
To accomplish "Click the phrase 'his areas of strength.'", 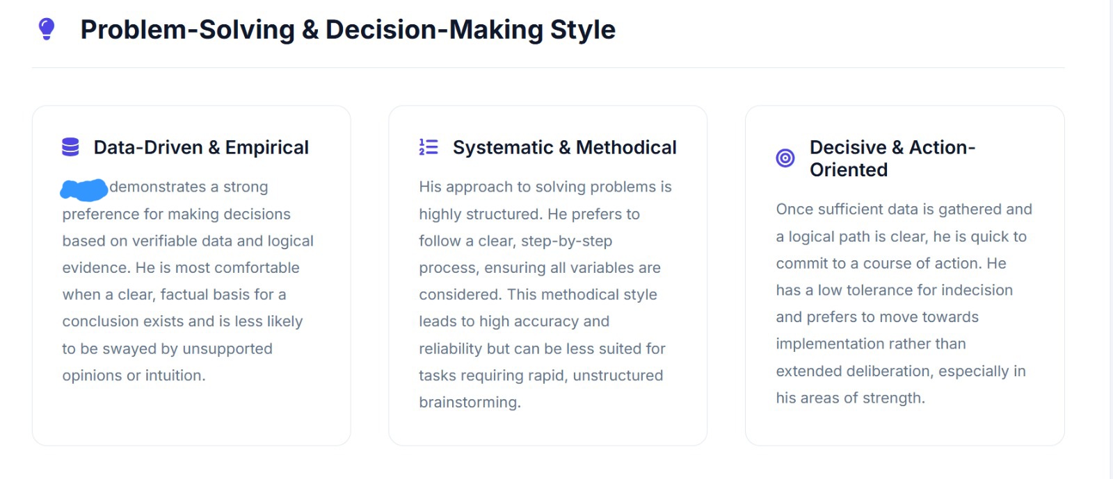I will click(x=850, y=398).
